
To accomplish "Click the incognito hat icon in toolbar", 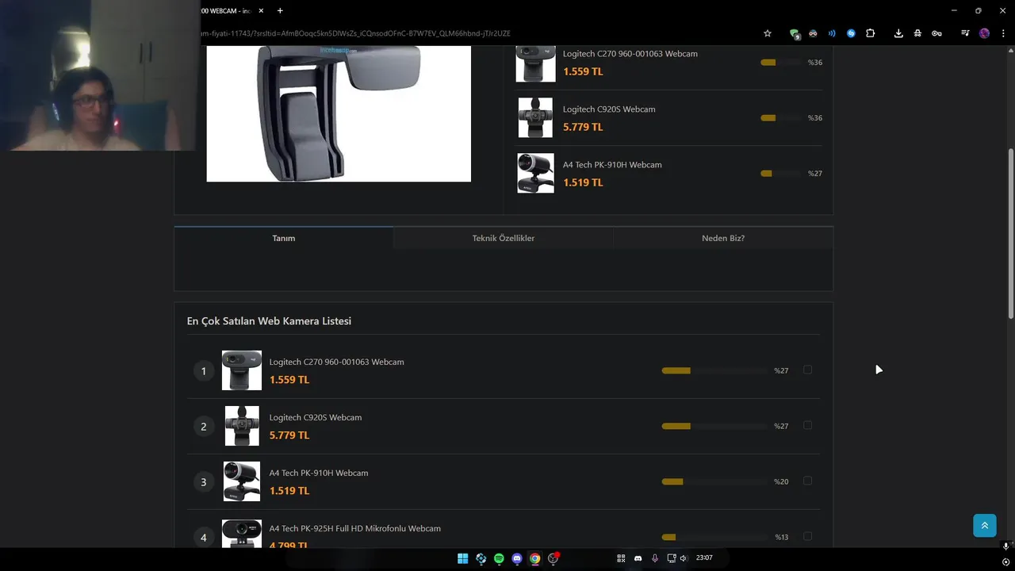I will tap(917, 33).
